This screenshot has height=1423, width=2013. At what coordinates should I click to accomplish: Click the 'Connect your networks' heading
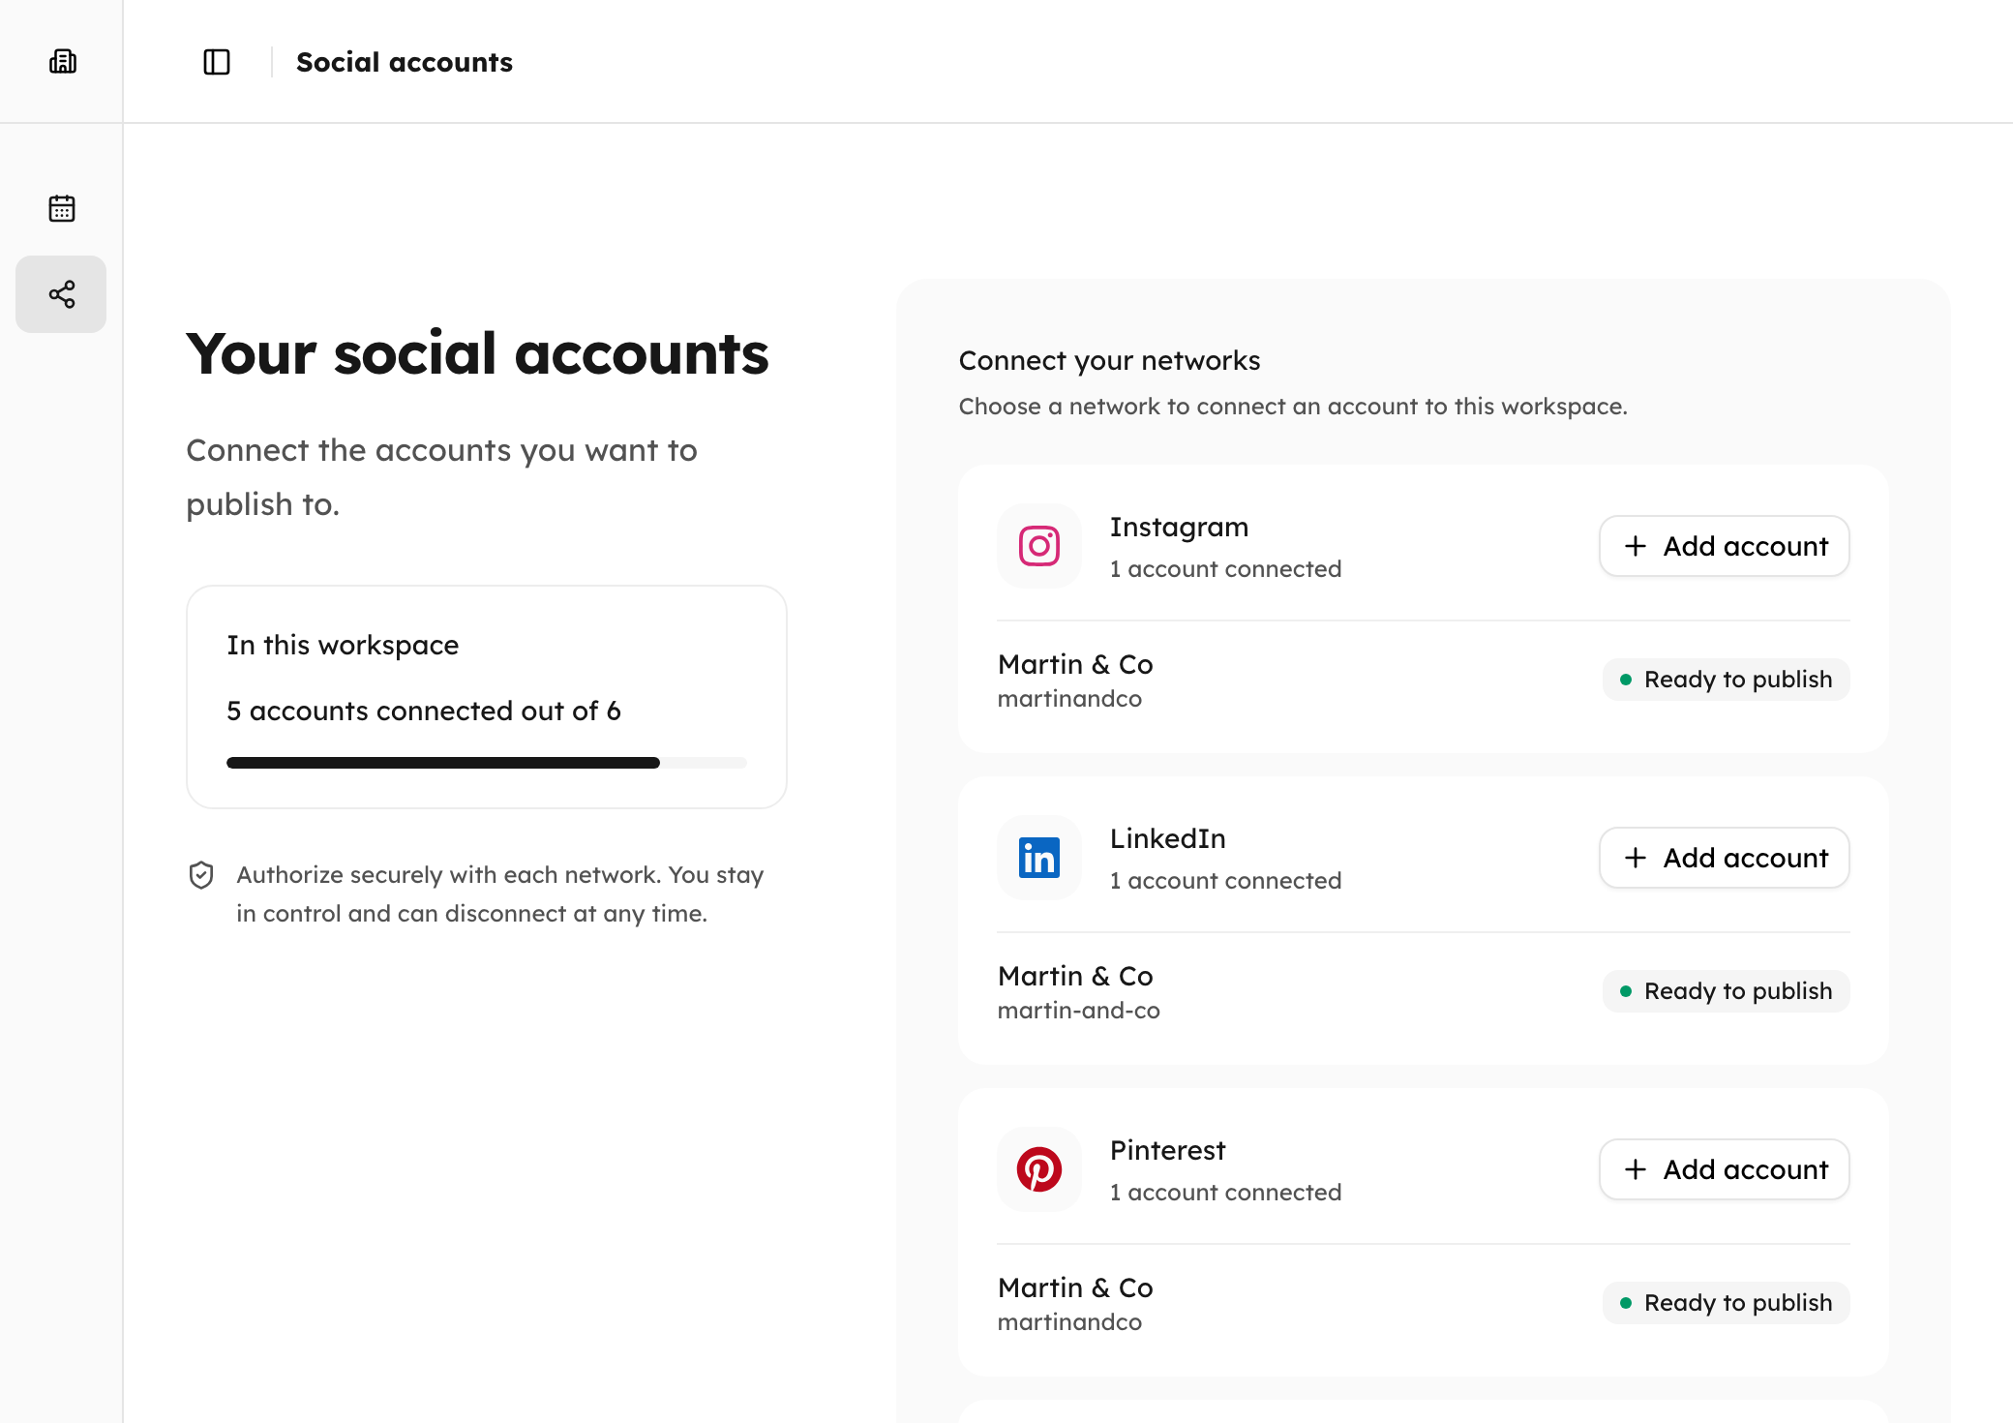click(1109, 360)
